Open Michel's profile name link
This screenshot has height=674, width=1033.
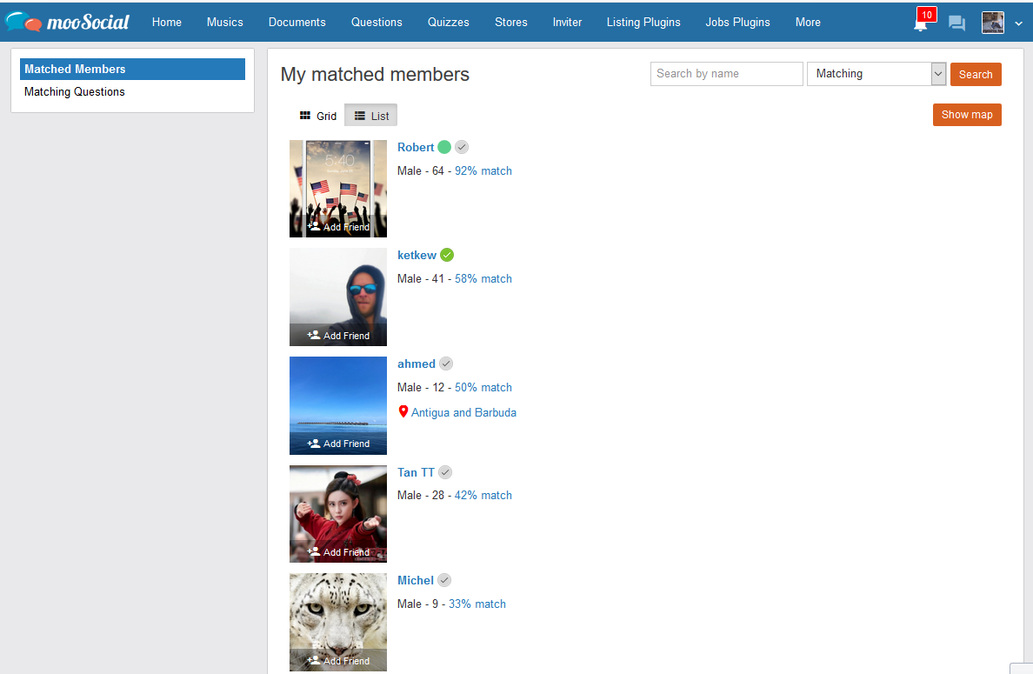tap(415, 580)
